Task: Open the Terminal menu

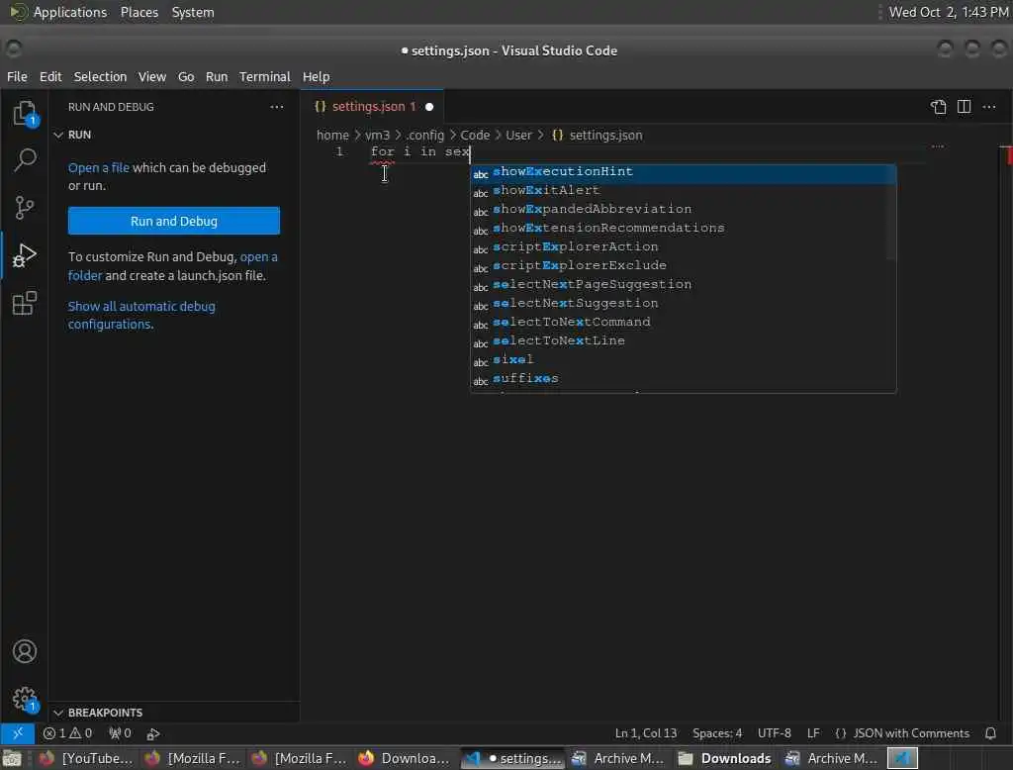Action: [265, 76]
